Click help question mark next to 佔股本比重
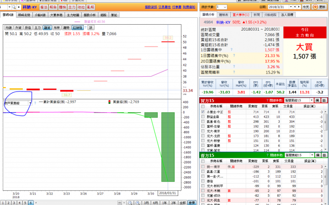Screen dimensions: 329x205 234,67
